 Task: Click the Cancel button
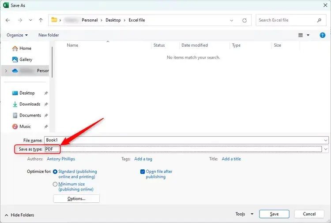(309, 214)
